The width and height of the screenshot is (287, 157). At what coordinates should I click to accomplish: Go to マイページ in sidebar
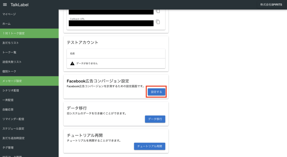point(9,14)
